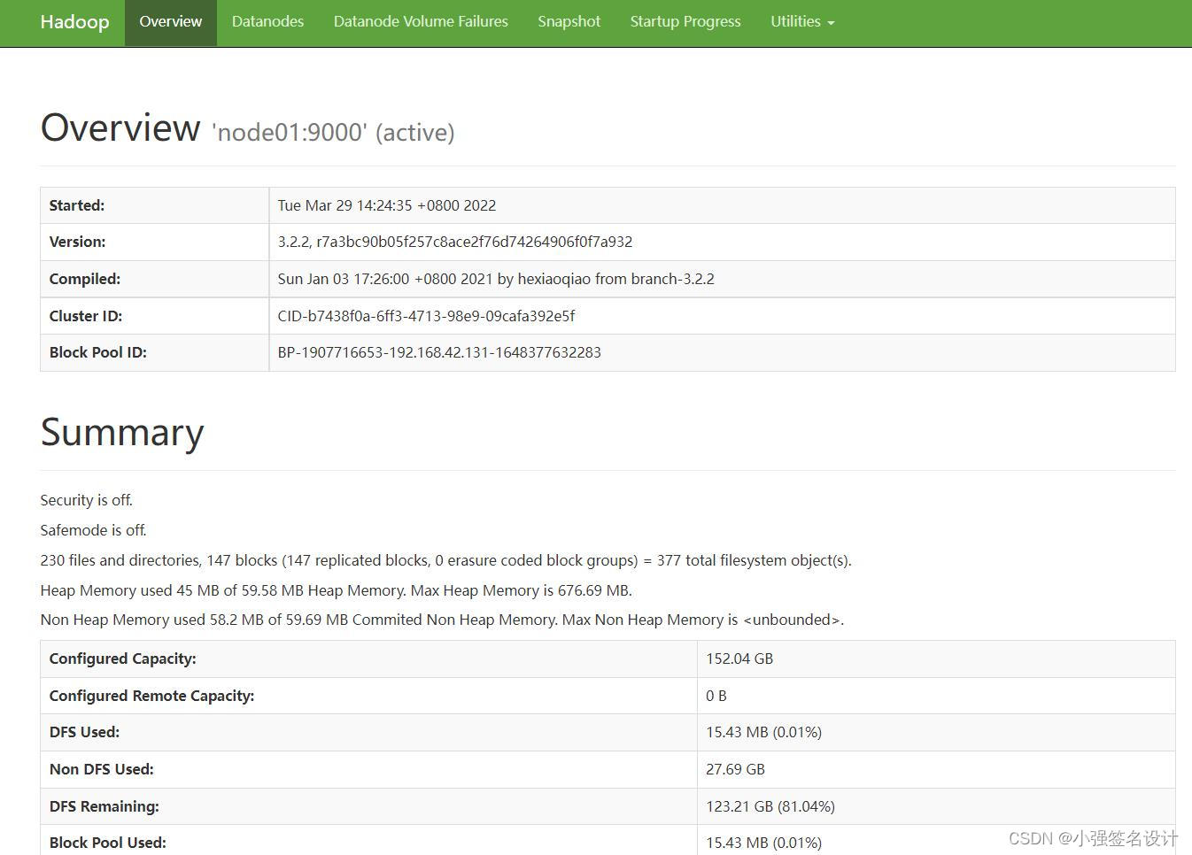Select the 152.04 GB capacity value
Screen dimensions: 1192x855
[739, 659]
